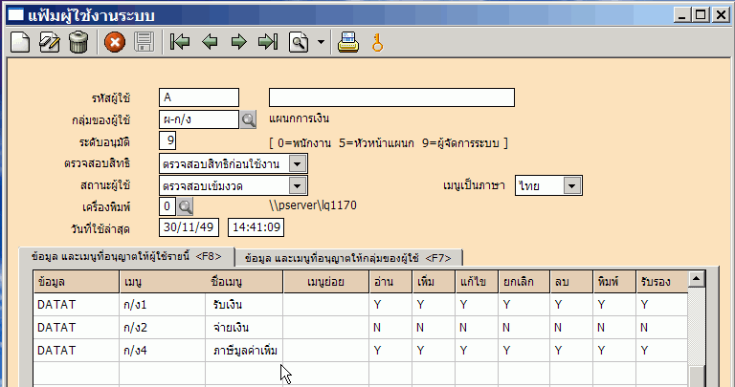
Task: Click the อ่าน value N in จ่ายเงิน row
Action: pyautogui.click(x=390, y=328)
